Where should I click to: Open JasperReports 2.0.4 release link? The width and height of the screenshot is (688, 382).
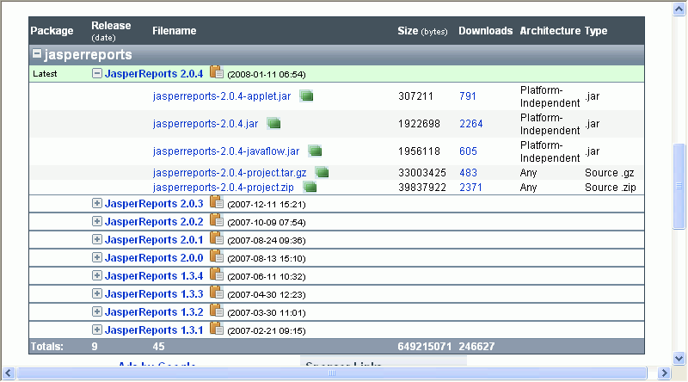(154, 74)
